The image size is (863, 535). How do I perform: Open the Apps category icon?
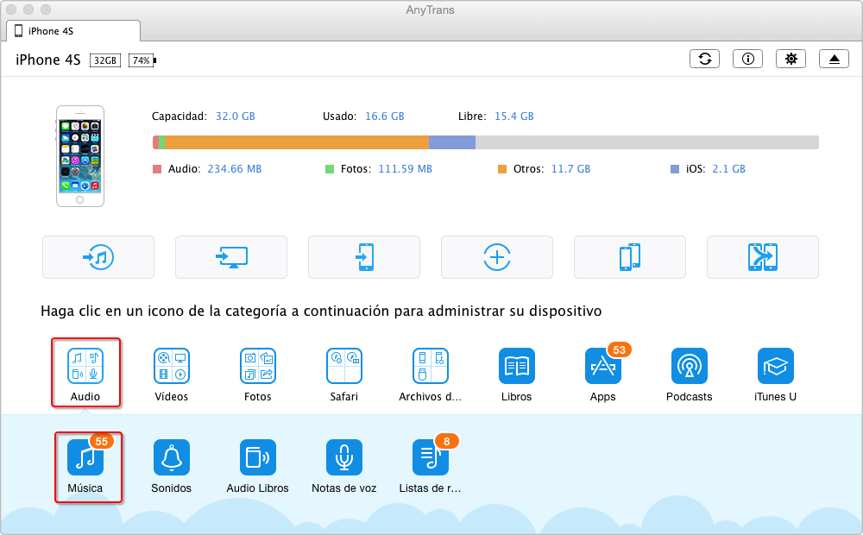[x=602, y=366]
